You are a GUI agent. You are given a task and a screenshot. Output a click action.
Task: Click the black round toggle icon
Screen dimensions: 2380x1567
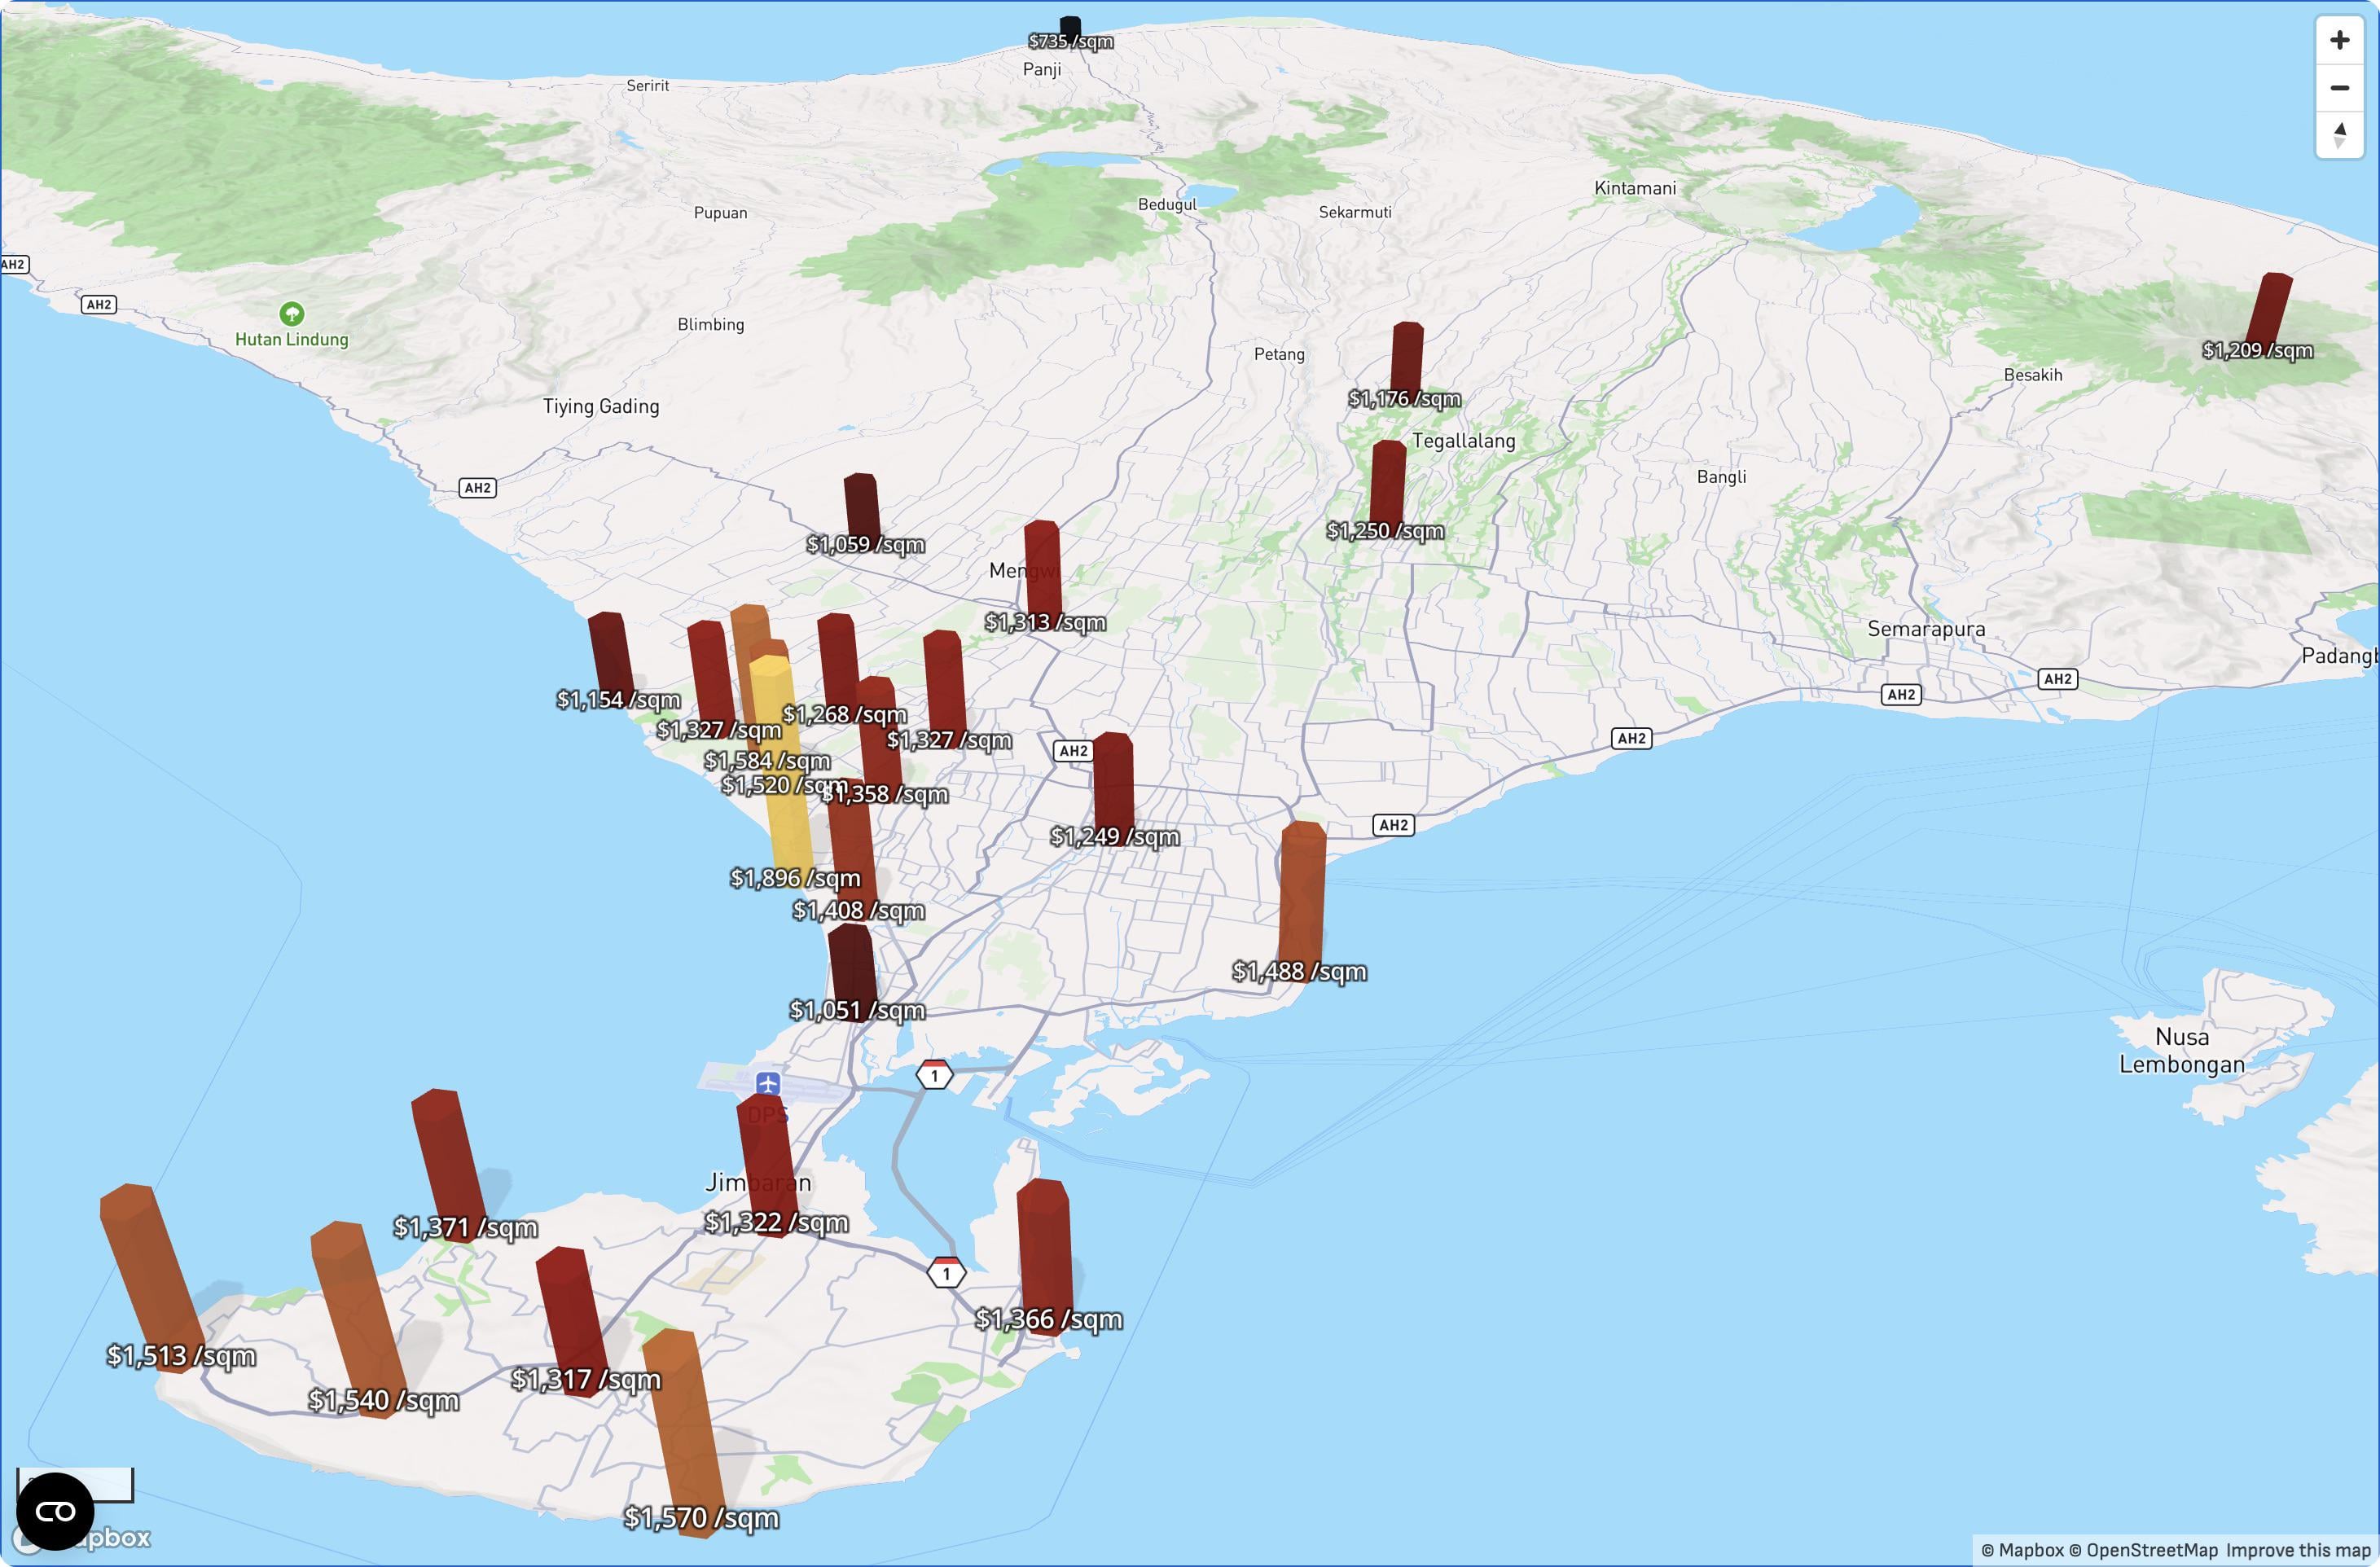[55, 1510]
